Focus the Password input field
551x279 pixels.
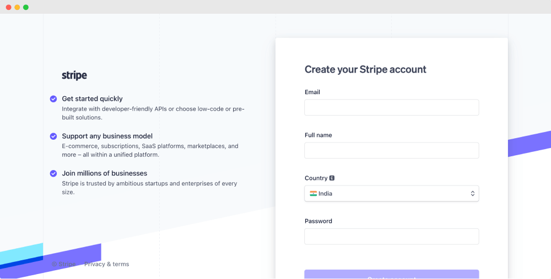coord(391,237)
